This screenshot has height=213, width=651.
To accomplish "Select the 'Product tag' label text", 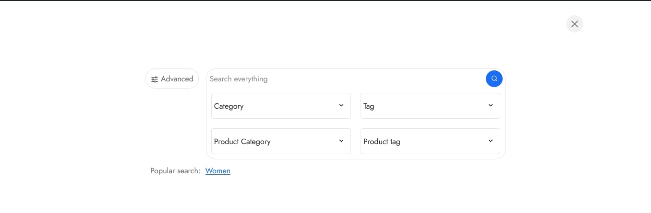I will tap(382, 142).
